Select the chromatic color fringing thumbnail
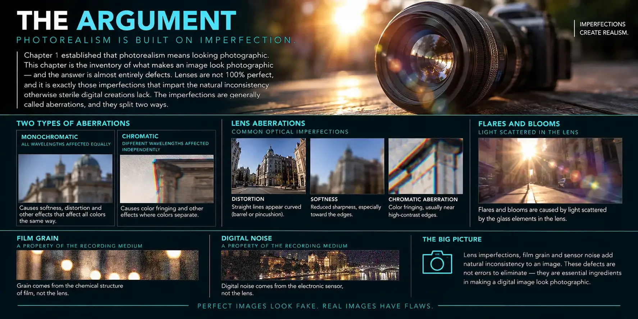638x319 pixels. click(167, 179)
